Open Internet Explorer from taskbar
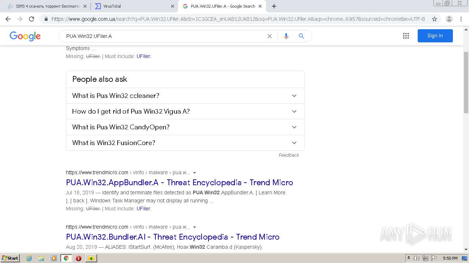The width and height of the screenshot is (469, 263). (29, 258)
